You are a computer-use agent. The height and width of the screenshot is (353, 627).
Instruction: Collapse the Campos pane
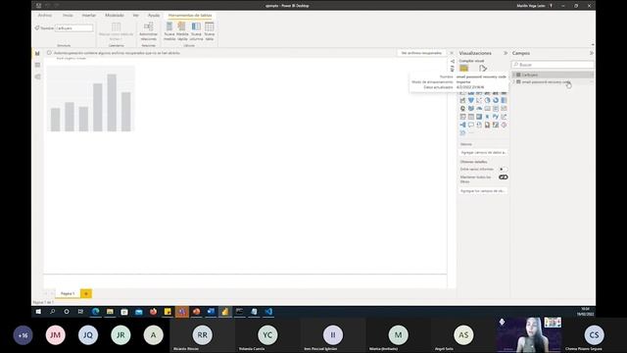click(592, 53)
